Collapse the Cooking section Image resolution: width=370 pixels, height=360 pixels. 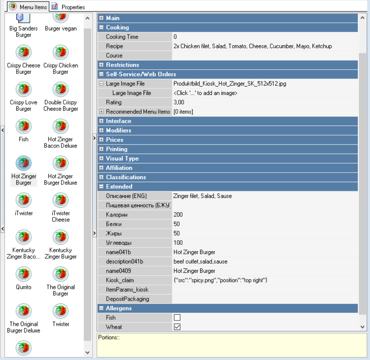pos(101,27)
